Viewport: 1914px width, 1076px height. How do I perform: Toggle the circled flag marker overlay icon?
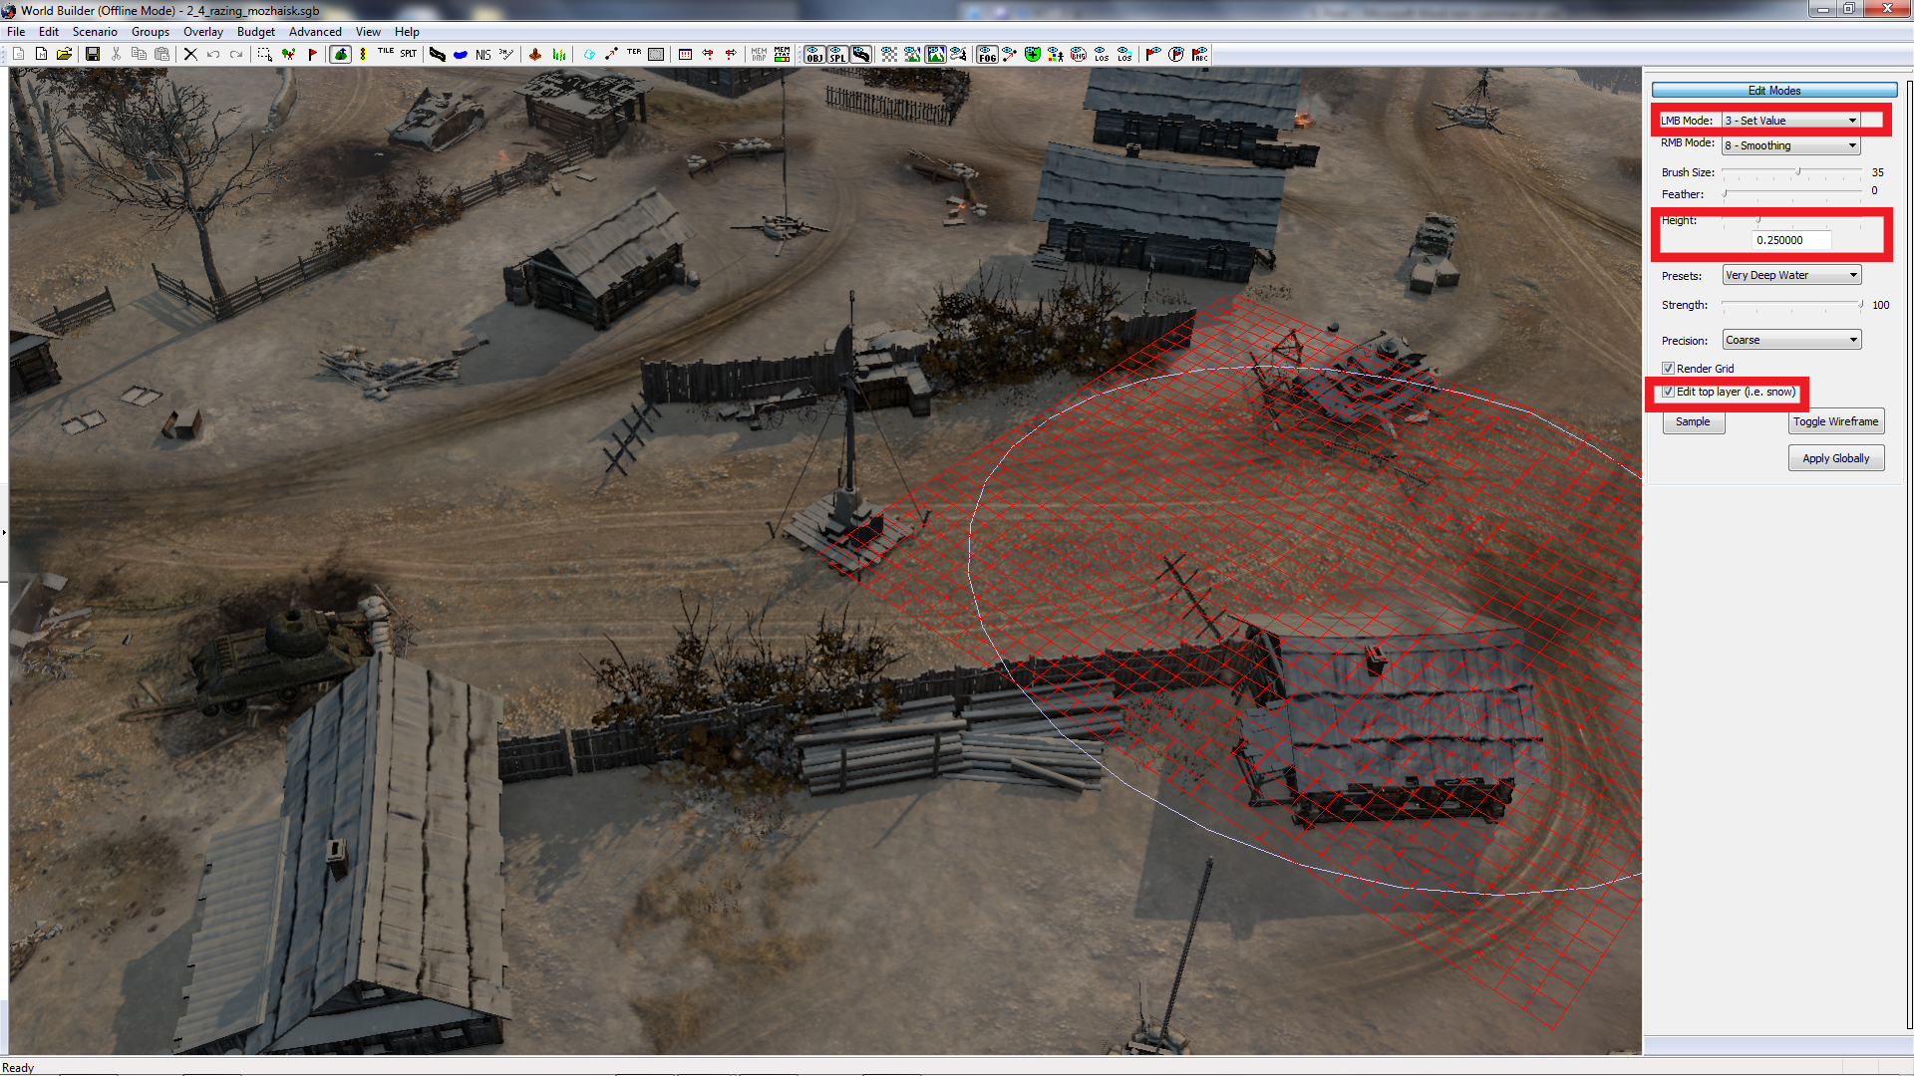[1176, 54]
